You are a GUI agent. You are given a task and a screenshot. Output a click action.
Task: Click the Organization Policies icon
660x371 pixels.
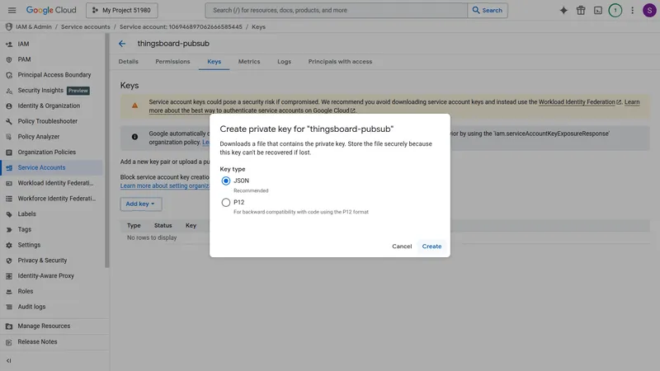tap(9, 153)
